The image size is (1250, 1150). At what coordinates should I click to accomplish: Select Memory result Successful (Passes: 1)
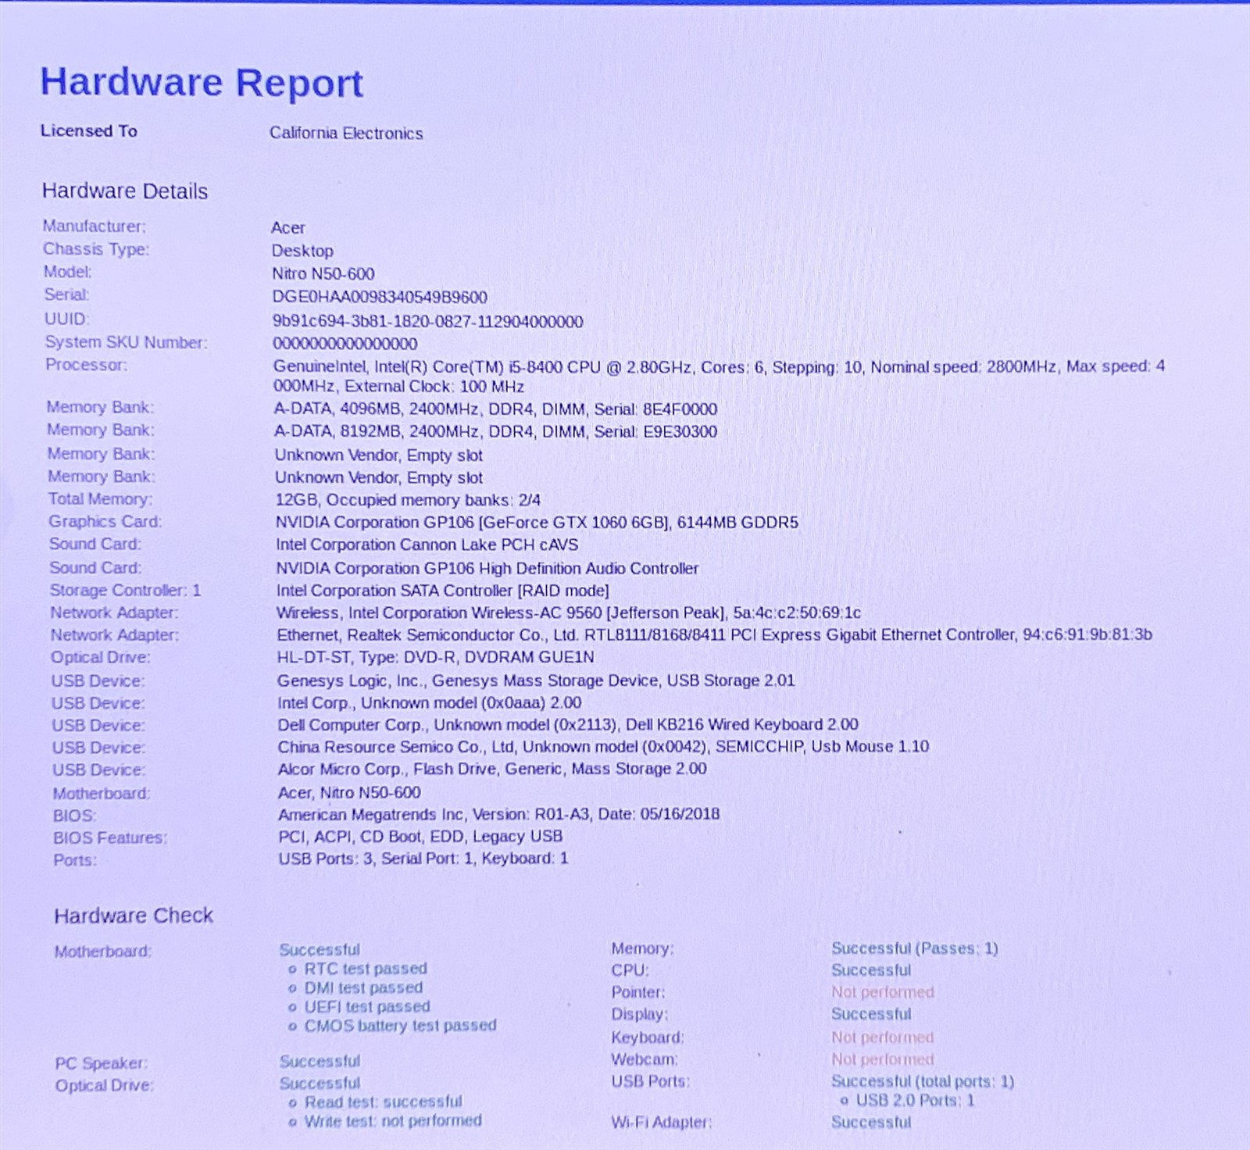coord(915,948)
